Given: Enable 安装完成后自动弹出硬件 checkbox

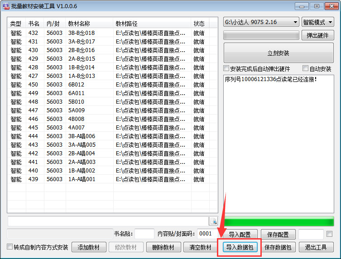Looking at the screenshot, I should pos(226,69).
